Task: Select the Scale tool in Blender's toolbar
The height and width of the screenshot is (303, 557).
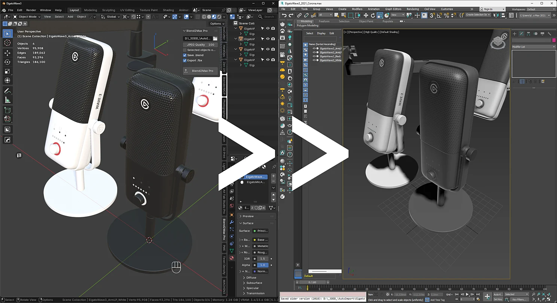Action: click(x=7, y=71)
